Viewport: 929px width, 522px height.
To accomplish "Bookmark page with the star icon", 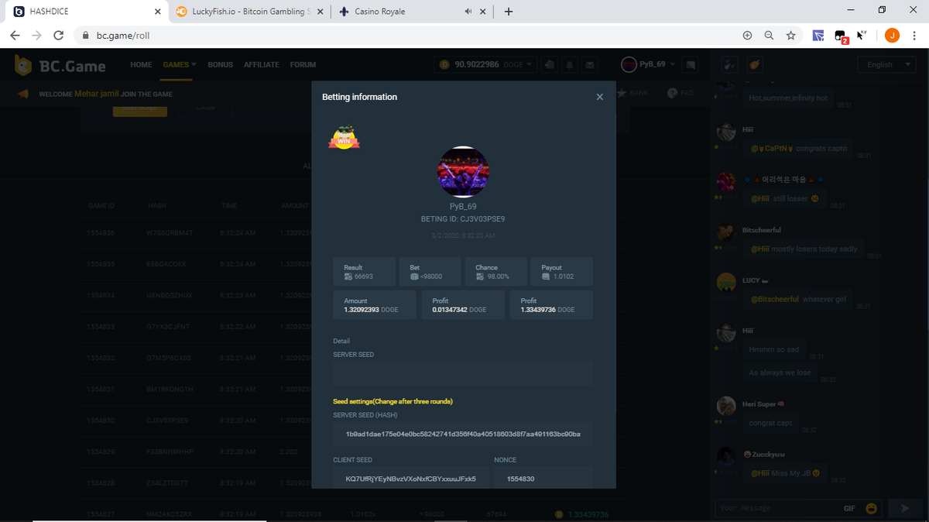I will 790,36.
